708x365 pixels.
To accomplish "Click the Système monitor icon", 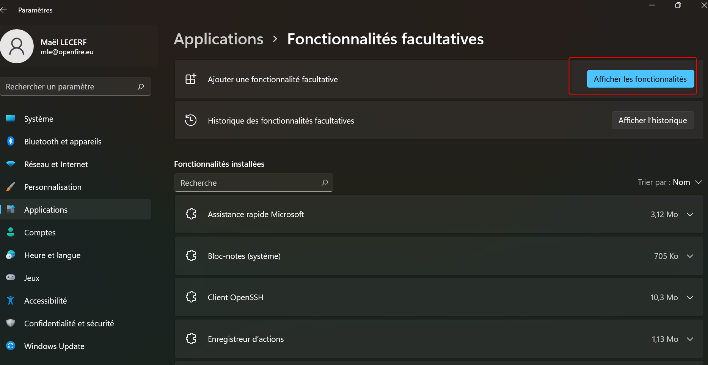I will coord(11,119).
